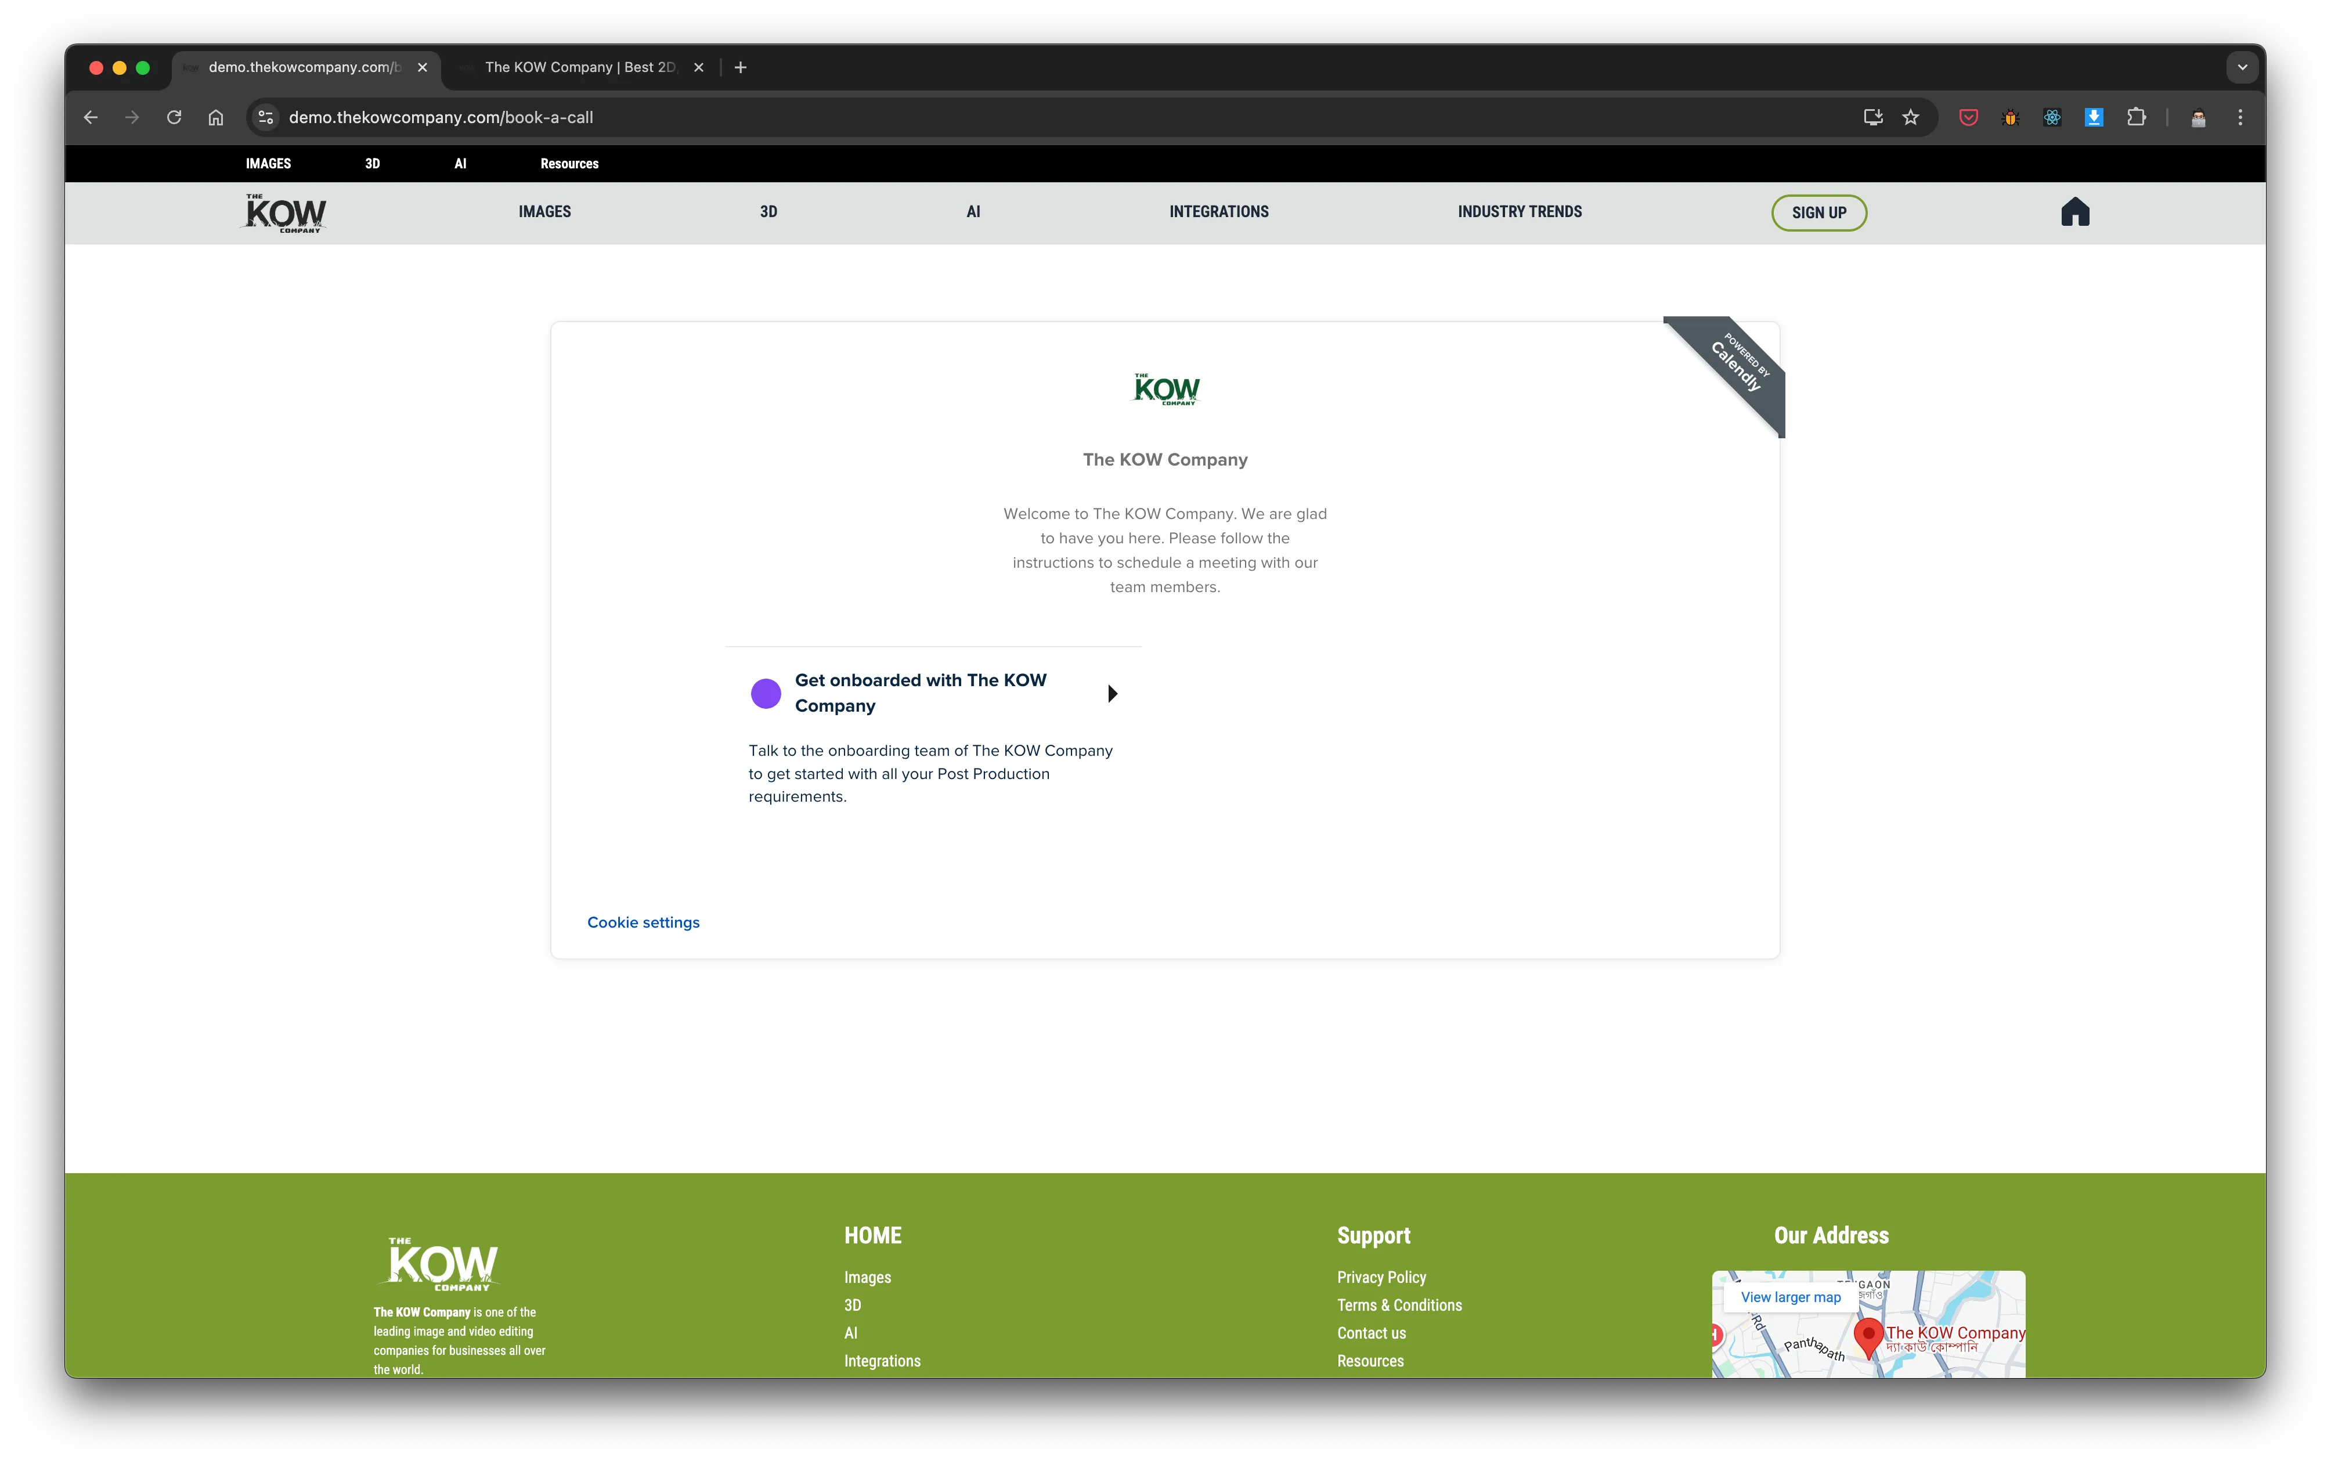Expand the onboarding event arrow
Screen dimensions: 2331x1464
coord(1113,693)
